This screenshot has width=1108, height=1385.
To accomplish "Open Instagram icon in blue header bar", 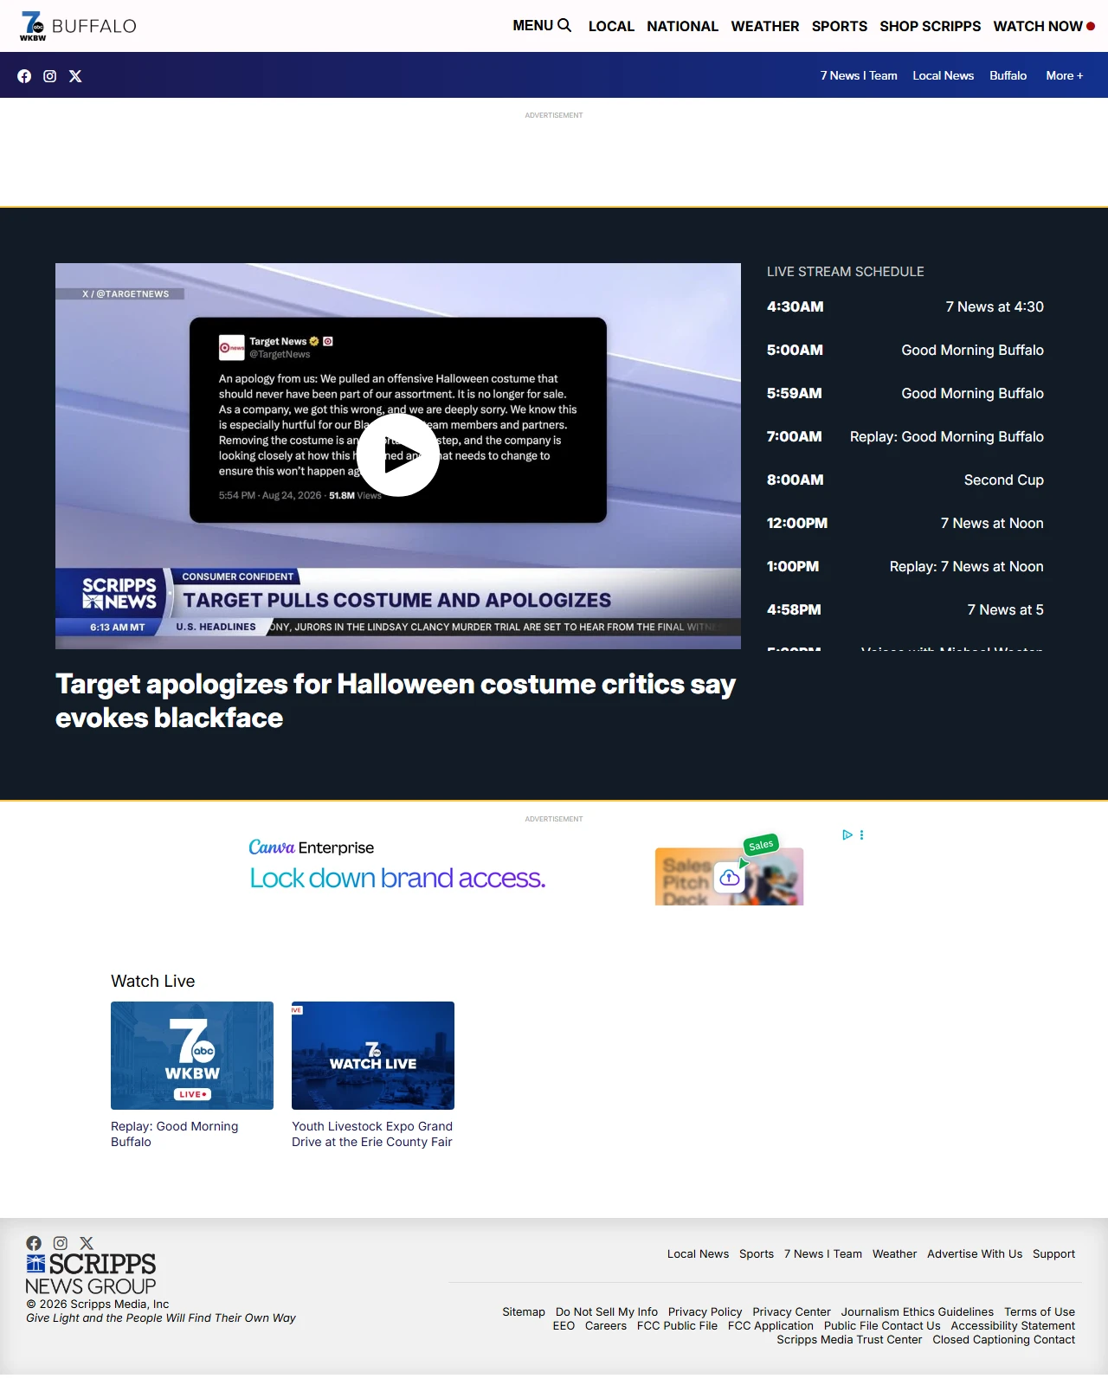I will pyautogui.click(x=50, y=76).
